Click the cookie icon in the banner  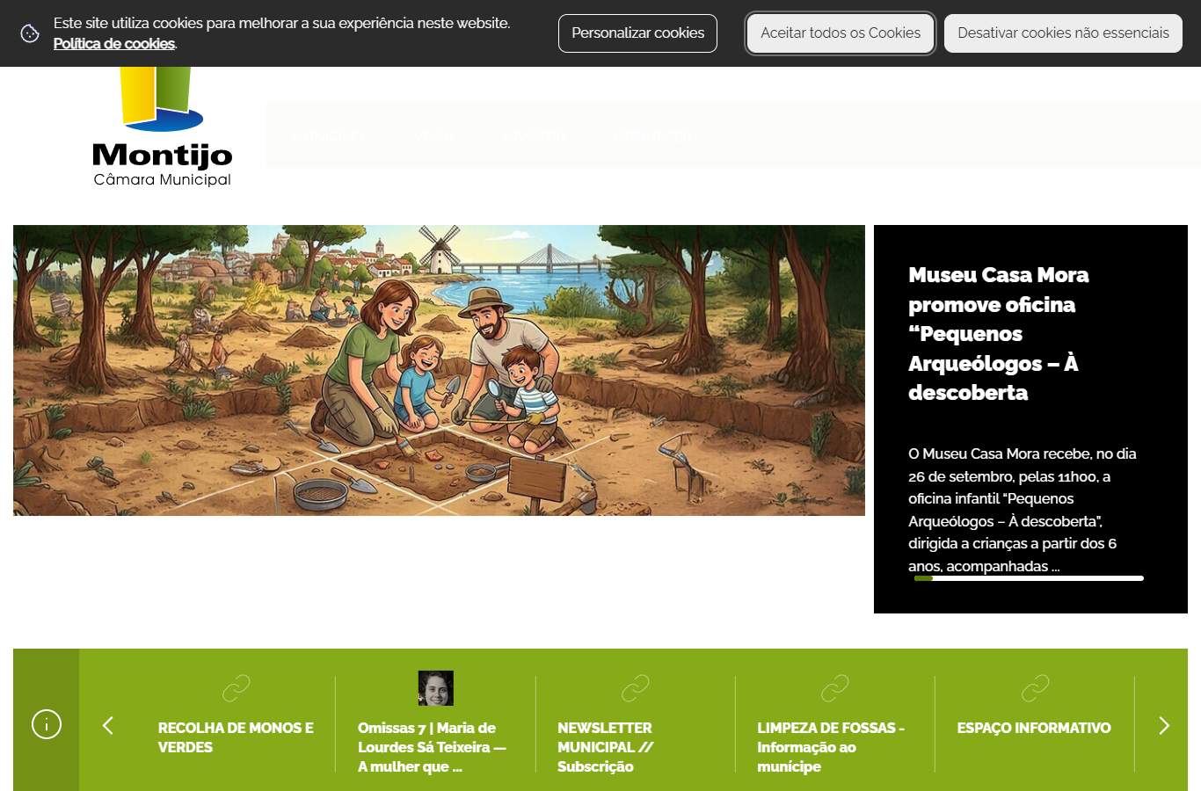pyautogui.click(x=30, y=33)
